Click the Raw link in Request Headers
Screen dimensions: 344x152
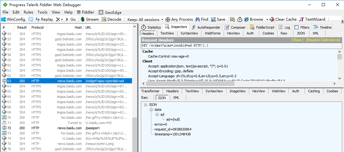297,40
